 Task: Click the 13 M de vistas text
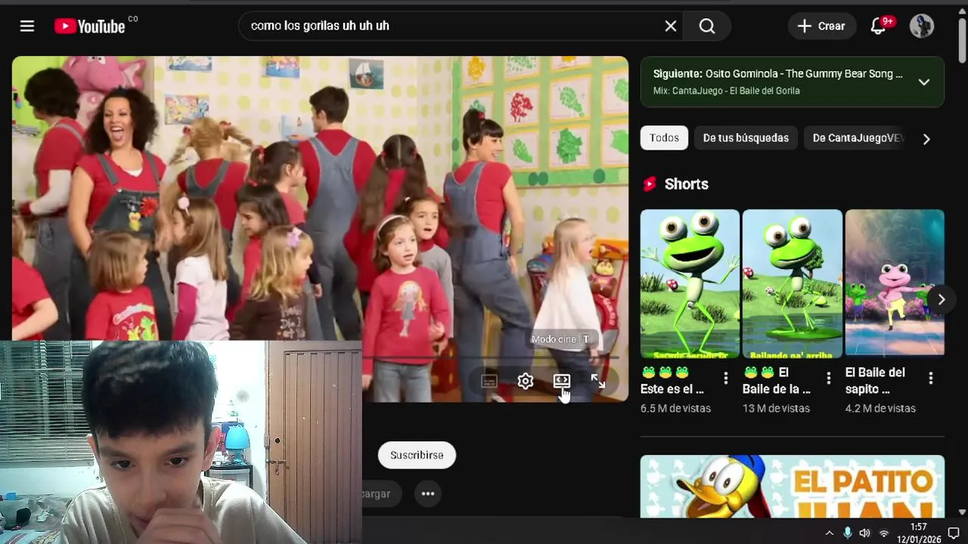pos(776,408)
